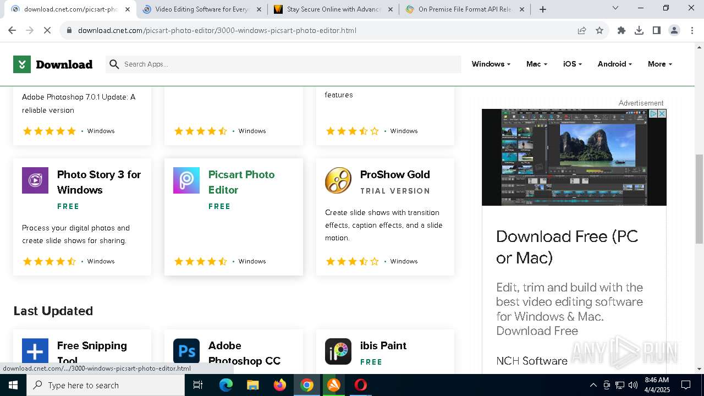The height and width of the screenshot is (396, 704).
Task: Open the Extensions puzzle icon
Action: 621,30
